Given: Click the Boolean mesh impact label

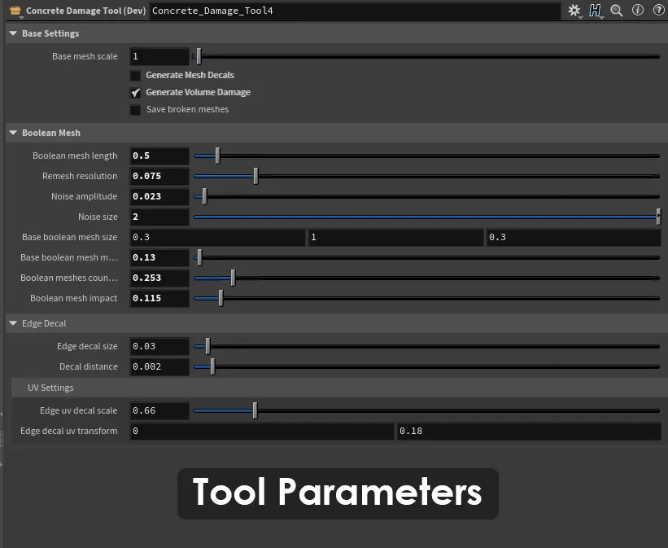Looking at the screenshot, I should [74, 298].
